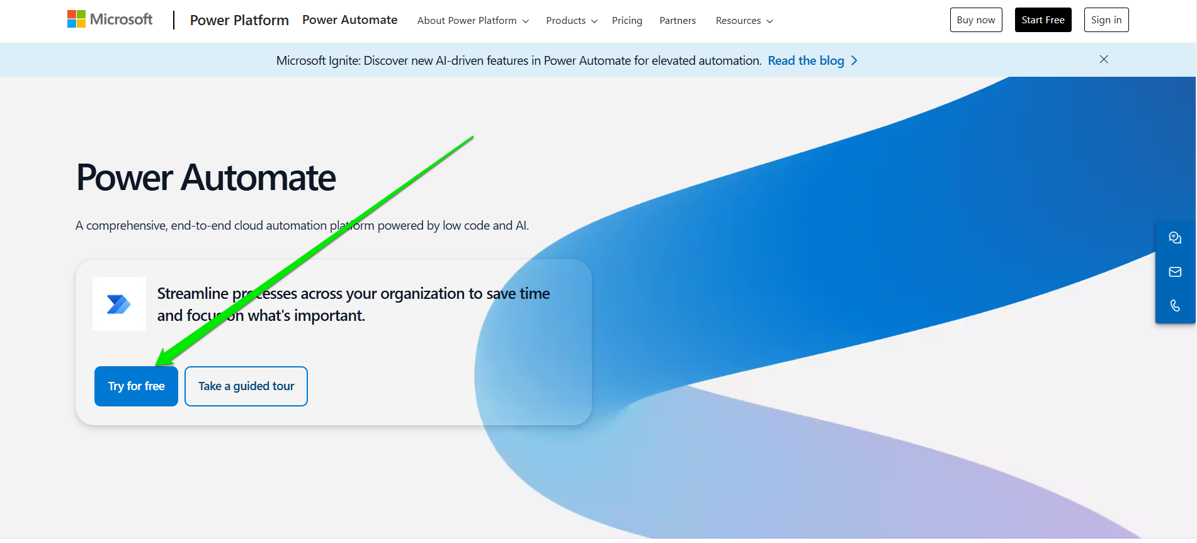This screenshot has width=1197, height=543.
Task: Click the Power Automate main heading
Action: pos(206,177)
